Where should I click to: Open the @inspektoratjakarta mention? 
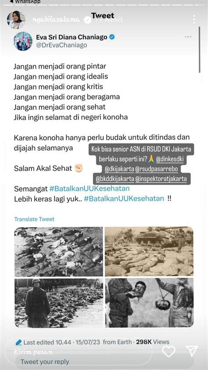coord(161,179)
